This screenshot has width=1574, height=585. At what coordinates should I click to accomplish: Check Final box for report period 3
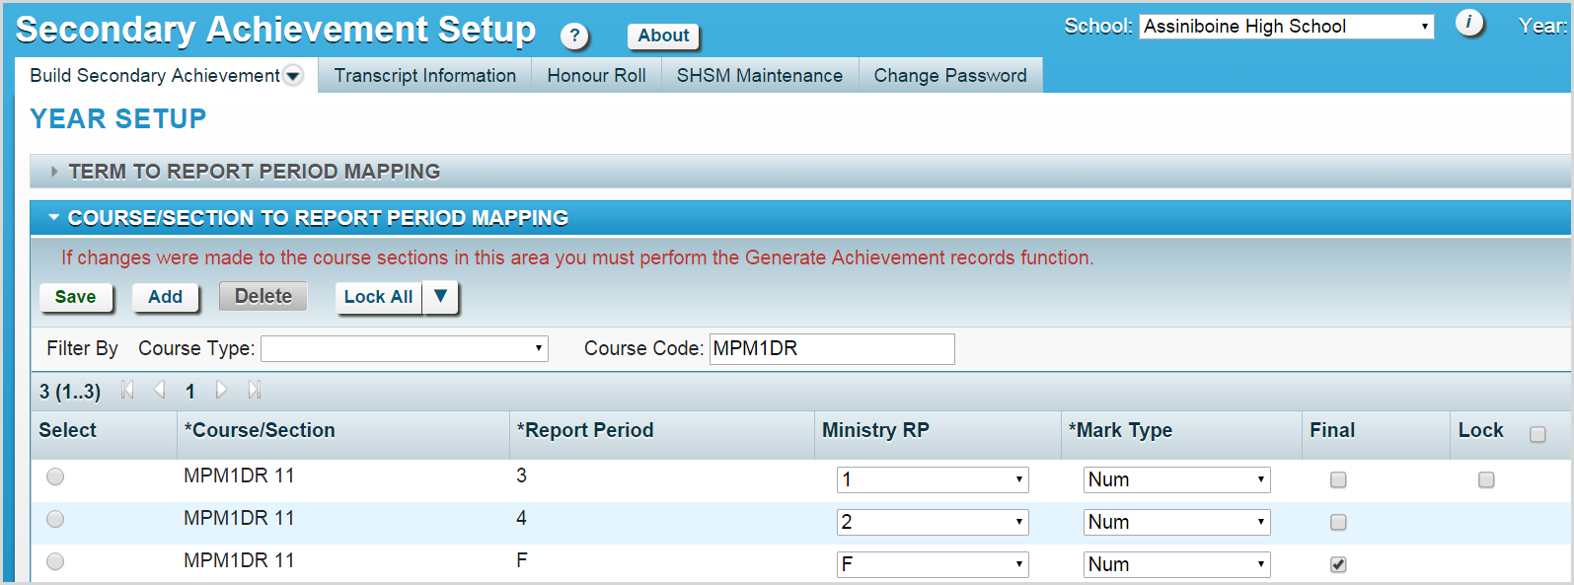(1338, 480)
